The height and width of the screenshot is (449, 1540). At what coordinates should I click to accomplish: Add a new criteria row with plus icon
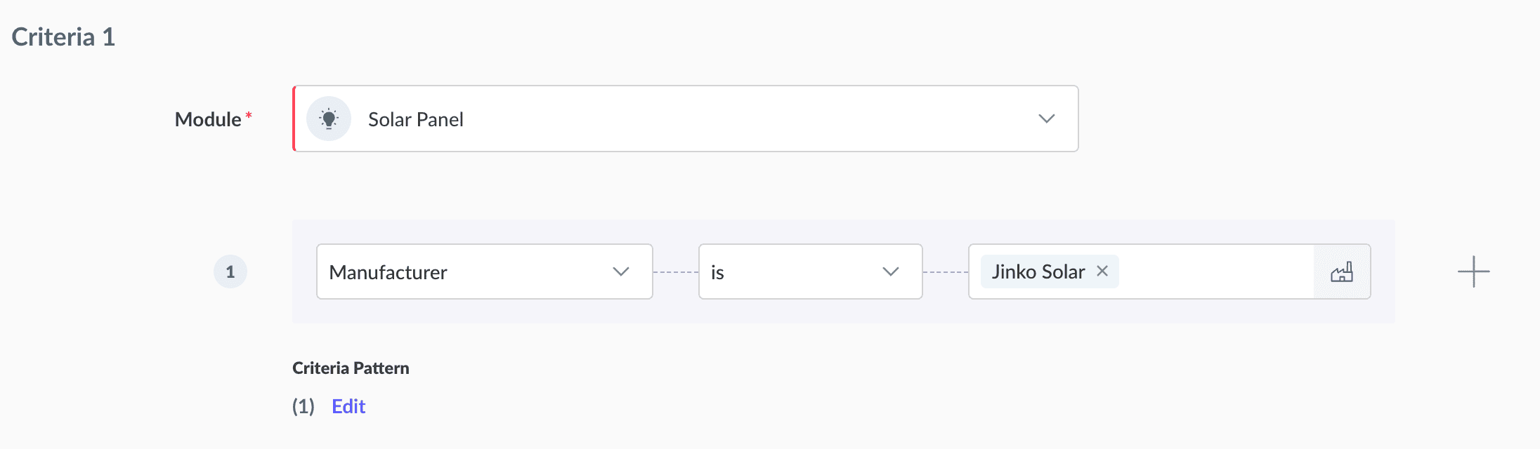pyautogui.click(x=1473, y=272)
